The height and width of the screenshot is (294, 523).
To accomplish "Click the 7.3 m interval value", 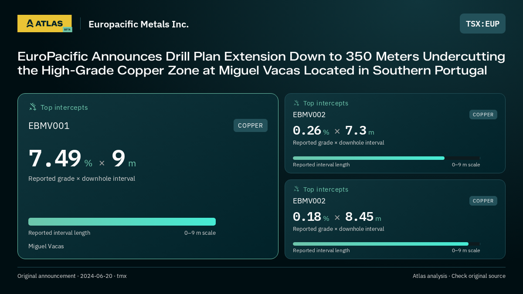I will tap(360, 131).
